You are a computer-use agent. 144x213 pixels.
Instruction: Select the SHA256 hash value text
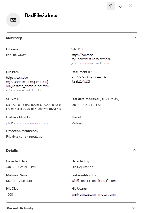click(x=34, y=107)
